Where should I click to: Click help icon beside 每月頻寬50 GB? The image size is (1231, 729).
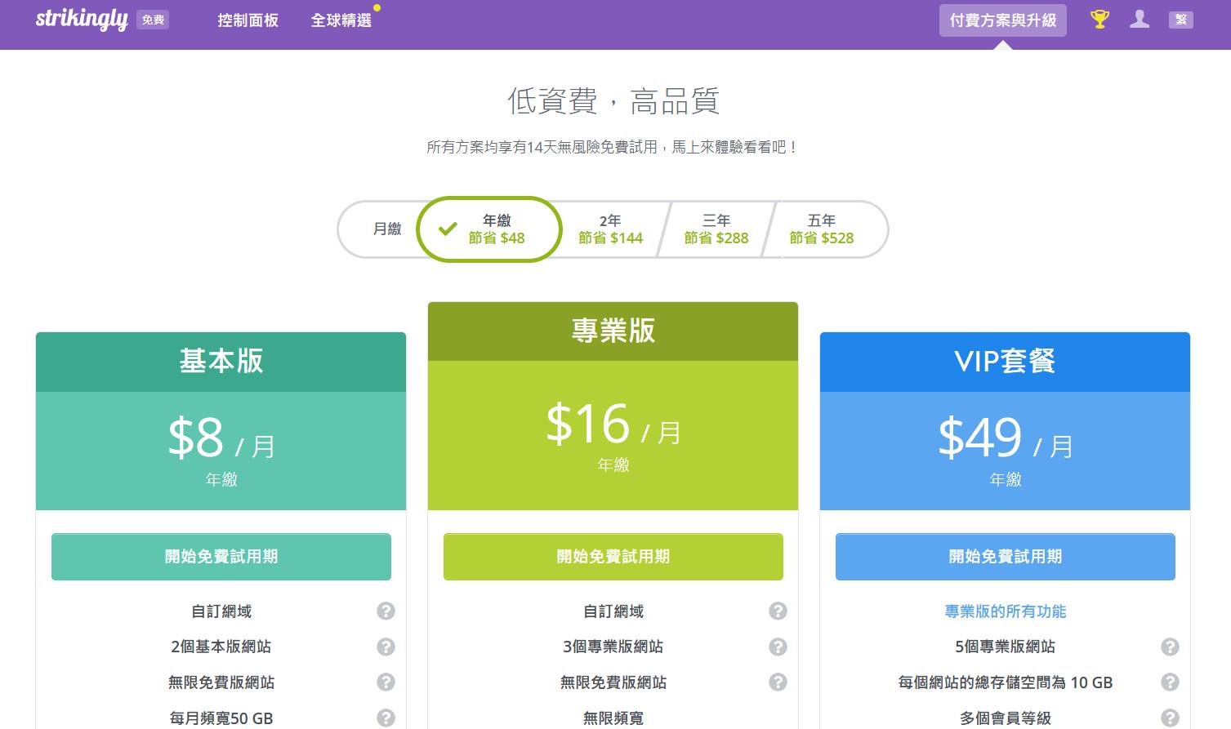point(386,718)
